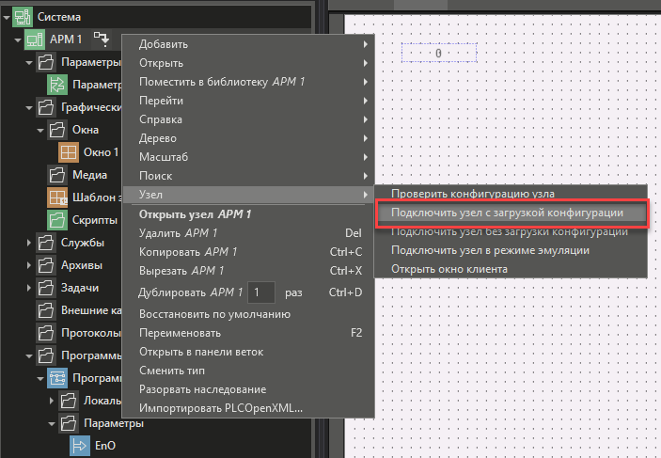This screenshot has width=661, height=458.
Task: Click the Протоколы folder icon
Action: click(x=45, y=333)
